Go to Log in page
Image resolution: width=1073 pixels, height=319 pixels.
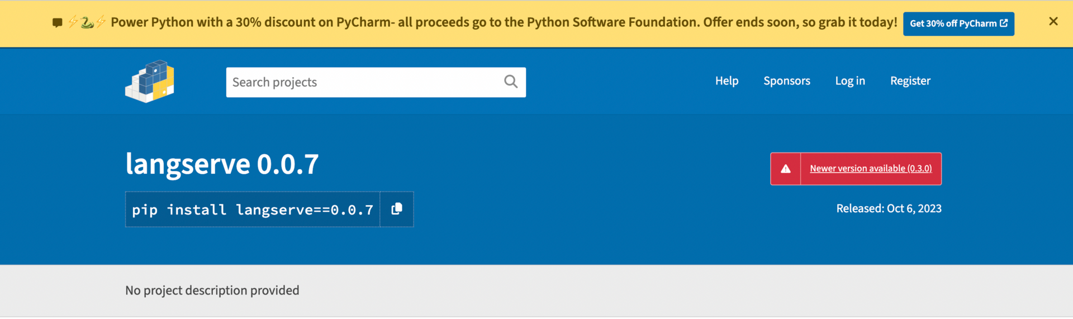pos(849,80)
